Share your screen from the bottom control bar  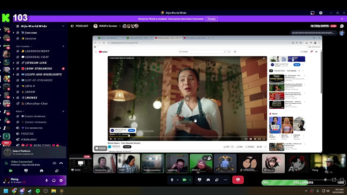pos(200,180)
